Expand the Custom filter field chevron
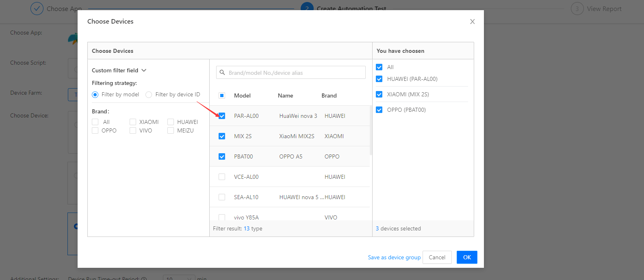644x280 pixels. 144,70
